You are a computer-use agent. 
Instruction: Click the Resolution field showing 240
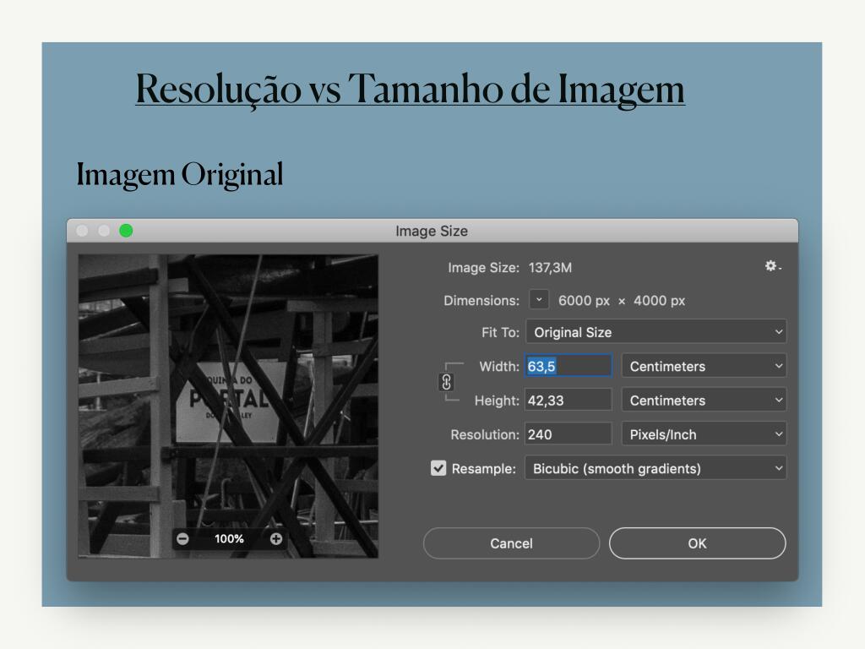click(568, 434)
